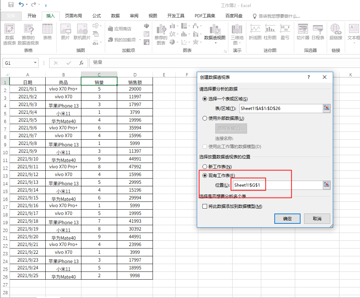Click cell with date 2021/9/25
This screenshot has width=360, height=298.
click(x=28, y=275)
